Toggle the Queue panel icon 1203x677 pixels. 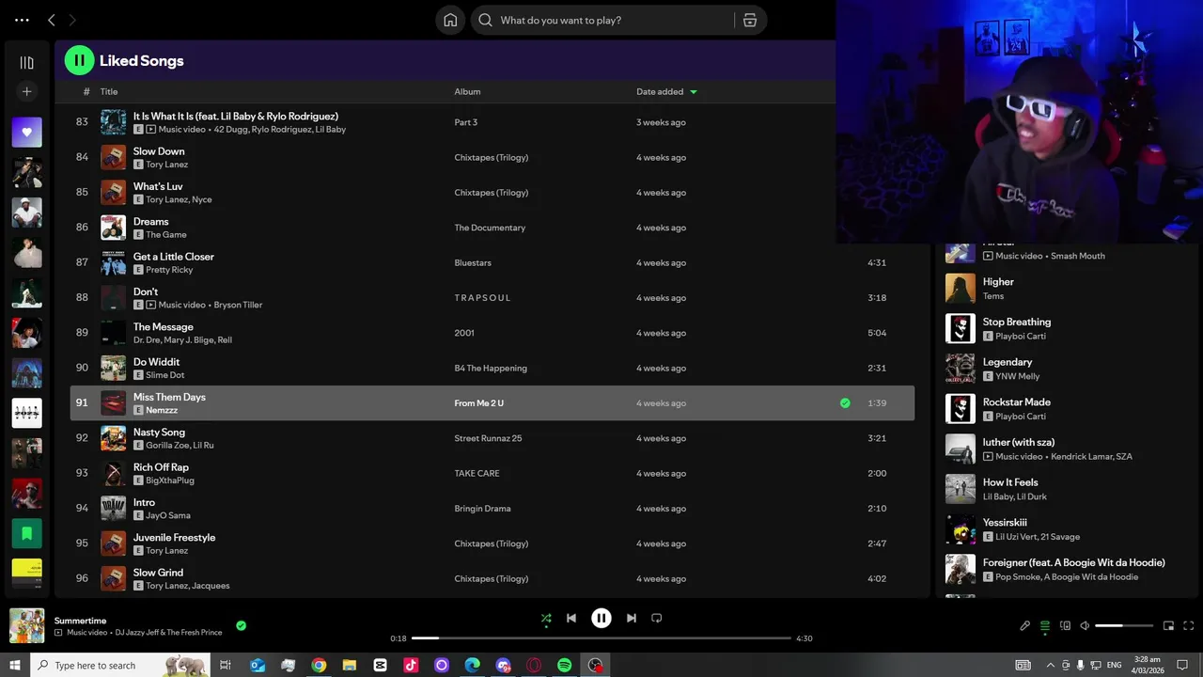pos(1045,625)
